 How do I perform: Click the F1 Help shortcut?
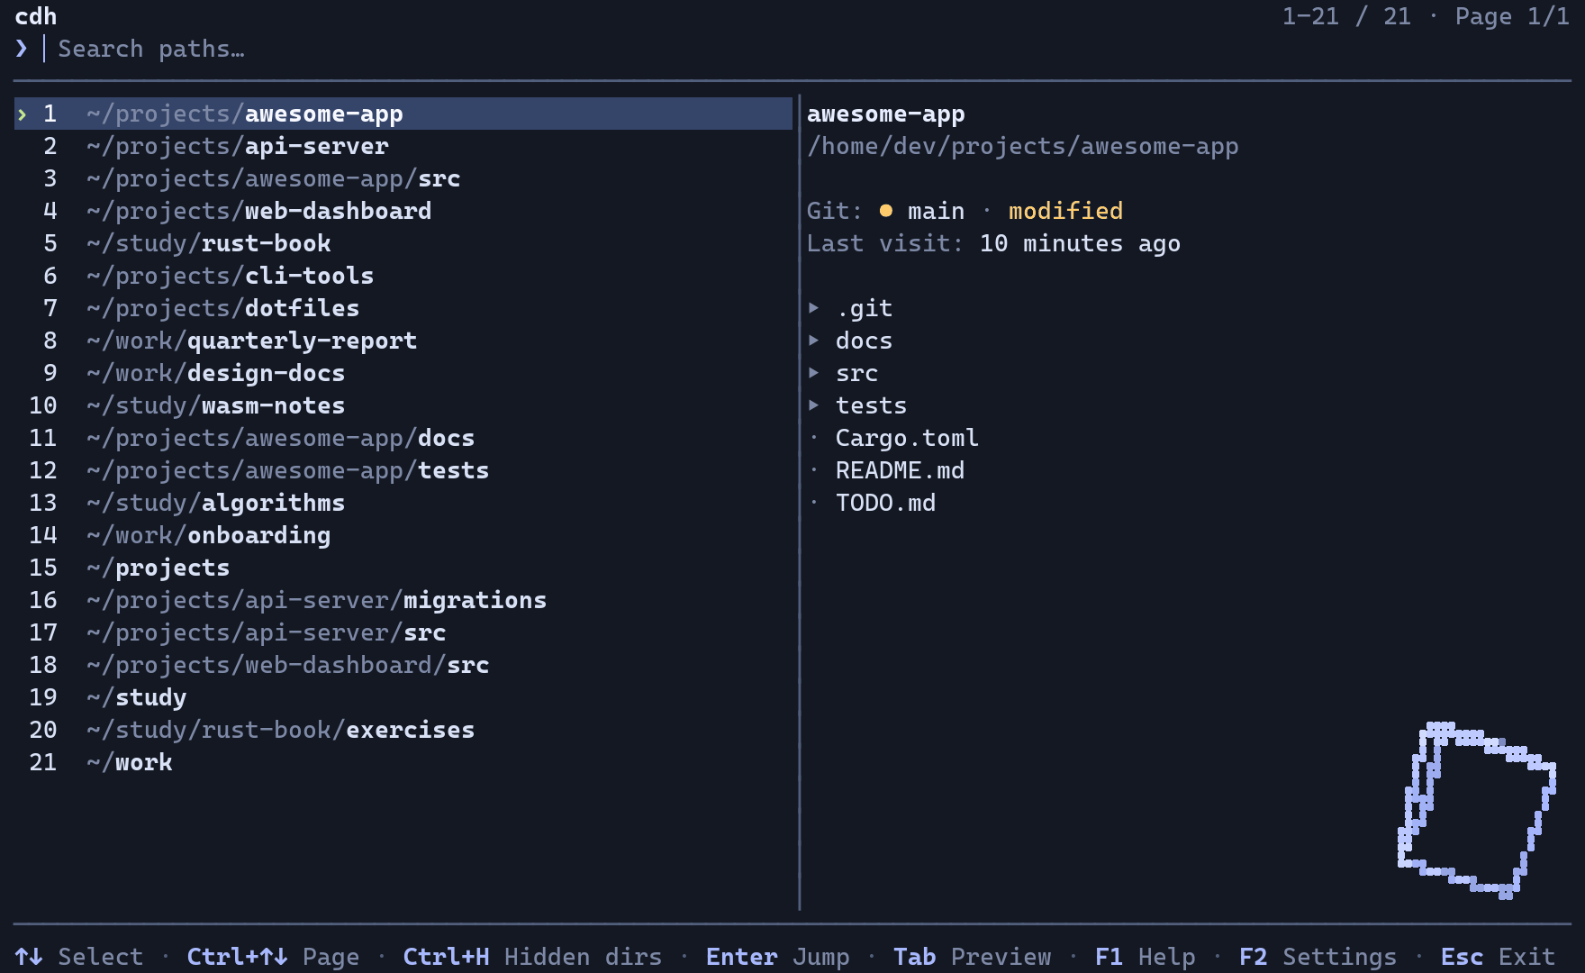(1146, 957)
